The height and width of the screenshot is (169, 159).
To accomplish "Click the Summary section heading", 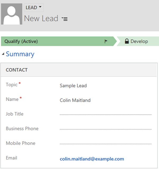I will (x=20, y=54).
